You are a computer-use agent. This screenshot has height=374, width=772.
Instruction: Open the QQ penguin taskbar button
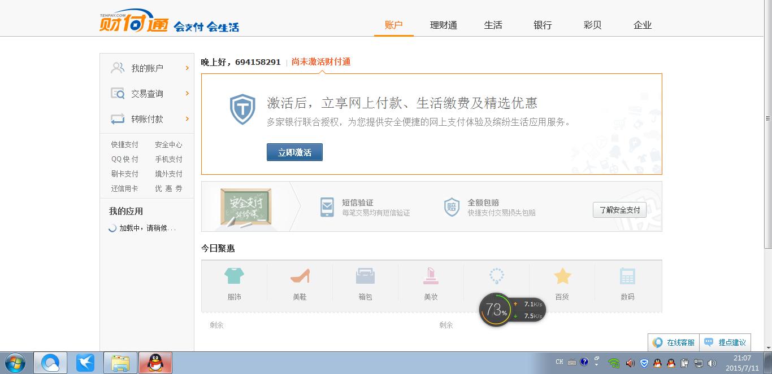point(155,363)
